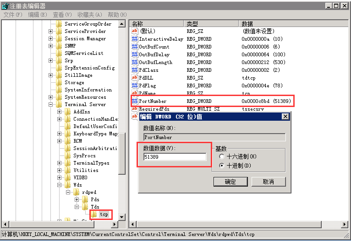The image size is (351, 241).
Task: Select the 十六进制 hexadecimal radio button
Action: click(x=222, y=156)
